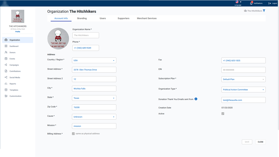Click the Street Address input field
The image size is (279, 157).
click(x=94, y=70)
